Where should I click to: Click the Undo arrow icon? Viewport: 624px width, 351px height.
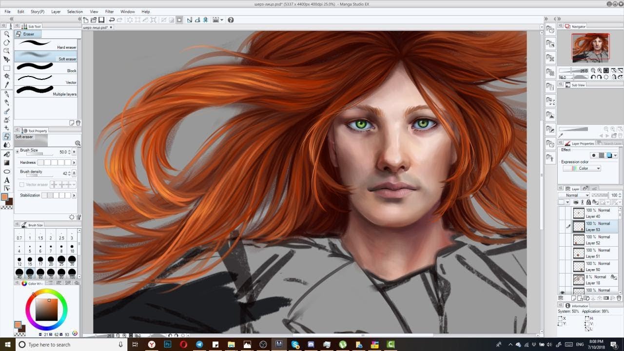[112, 20]
